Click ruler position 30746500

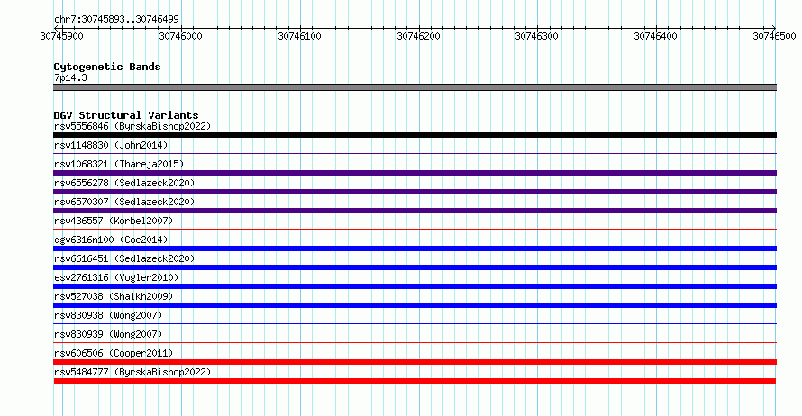[774, 36]
